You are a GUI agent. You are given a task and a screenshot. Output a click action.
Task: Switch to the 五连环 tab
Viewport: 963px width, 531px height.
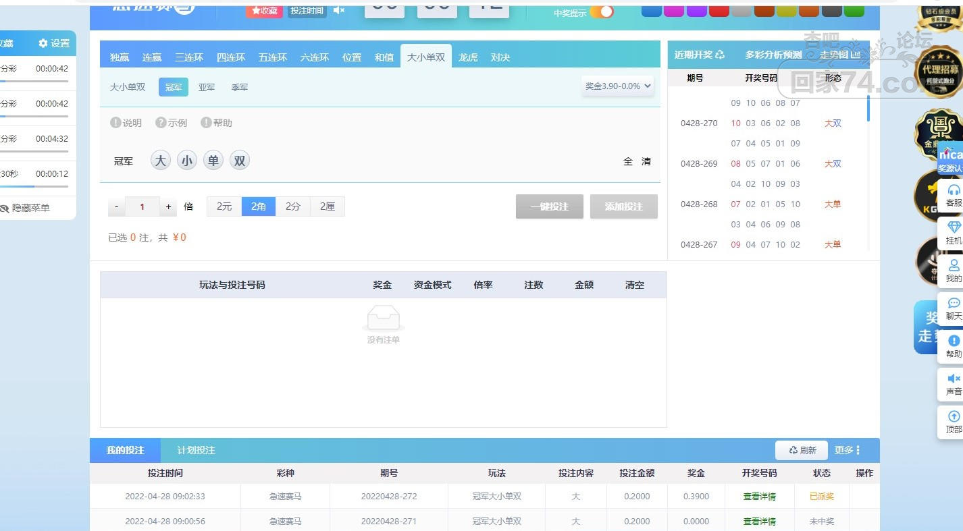click(273, 57)
